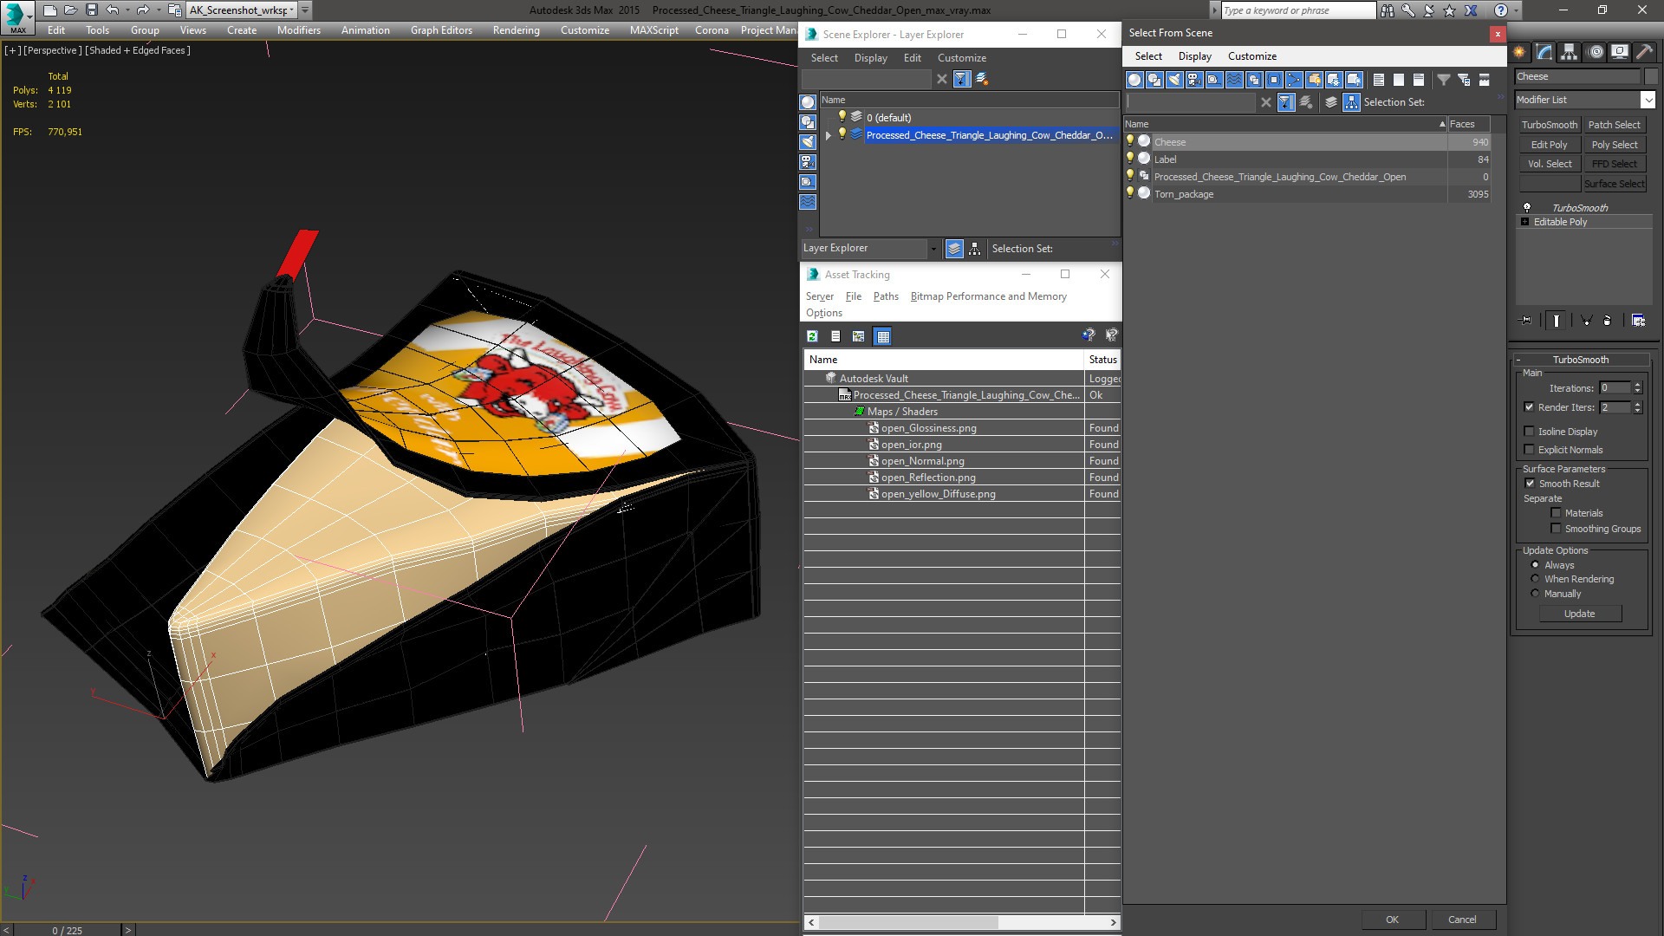This screenshot has width=1664, height=936.
Task: Toggle Display Space Warps filter in Select From Scene
Action: click(x=1234, y=80)
